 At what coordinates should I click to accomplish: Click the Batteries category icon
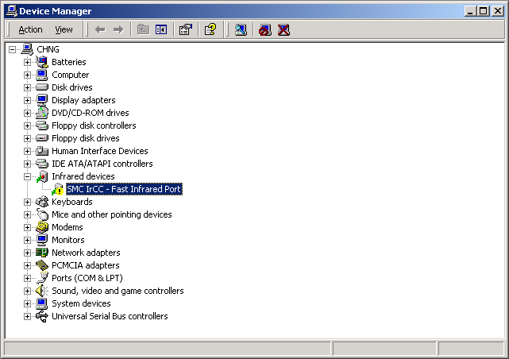pyautogui.click(x=42, y=62)
